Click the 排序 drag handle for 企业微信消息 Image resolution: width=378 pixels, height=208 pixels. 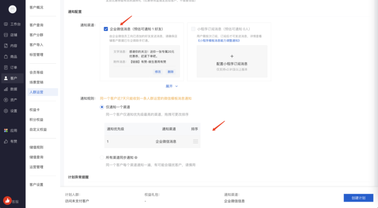(x=195, y=141)
